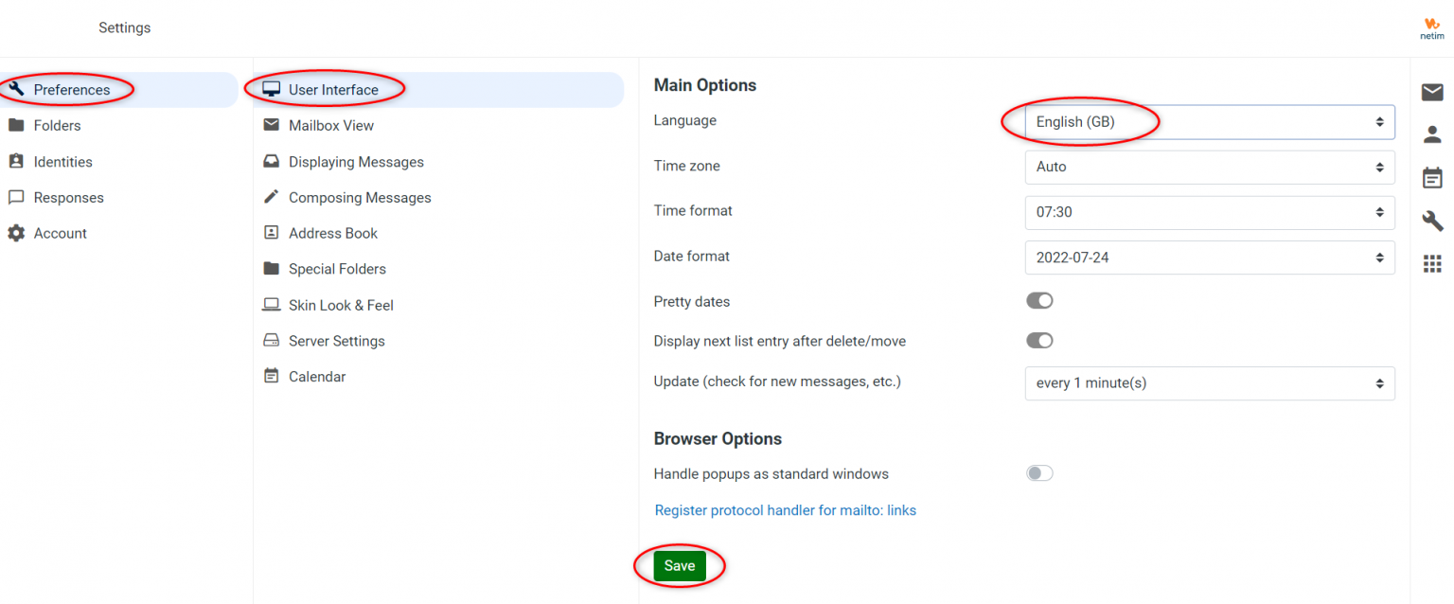The image size is (1454, 604).
Task: Click the wrench Settings icon on the right
Action: [x=1432, y=221]
